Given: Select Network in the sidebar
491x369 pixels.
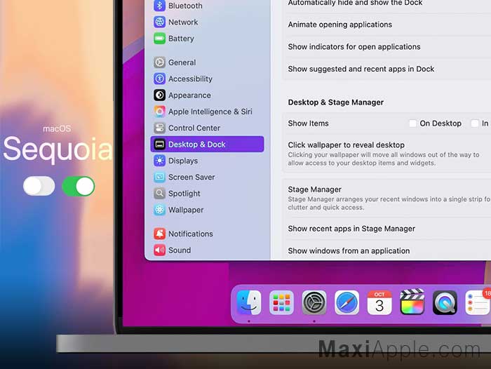Looking at the screenshot, I should click(208, 22).
